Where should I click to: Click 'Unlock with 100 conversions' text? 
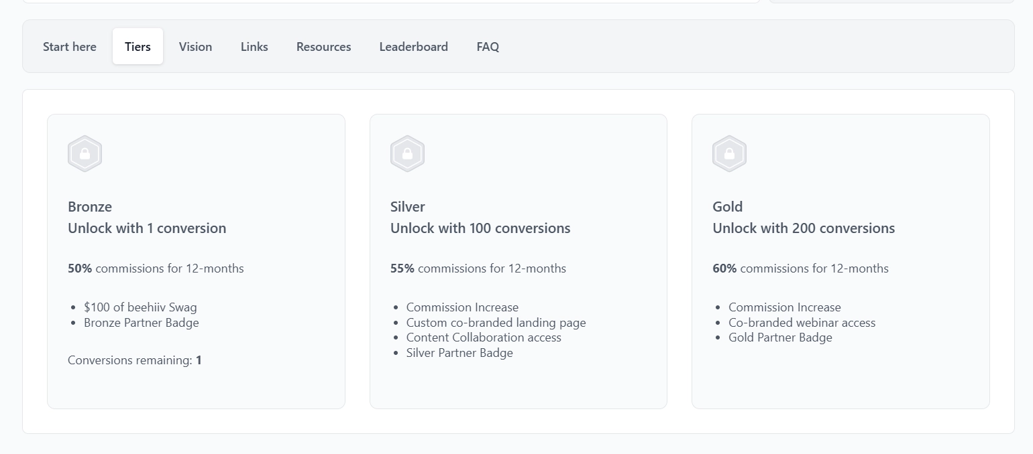(x=480, y=228)
